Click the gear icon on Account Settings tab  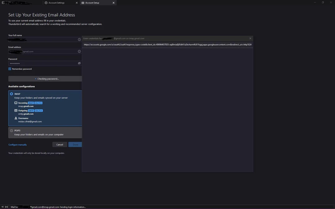tap(46, 3)
